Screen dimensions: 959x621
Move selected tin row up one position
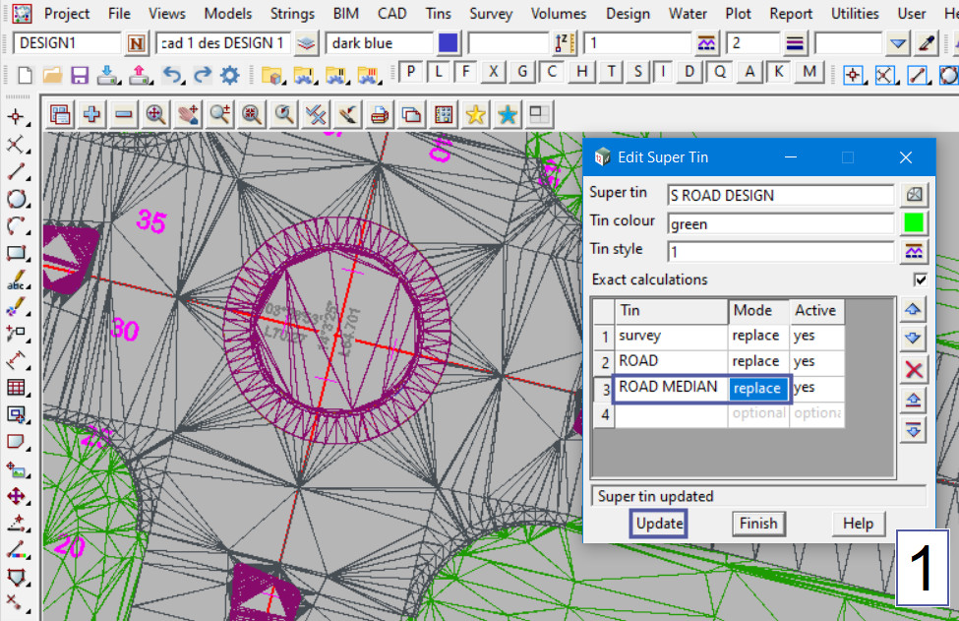click(914, 310)
